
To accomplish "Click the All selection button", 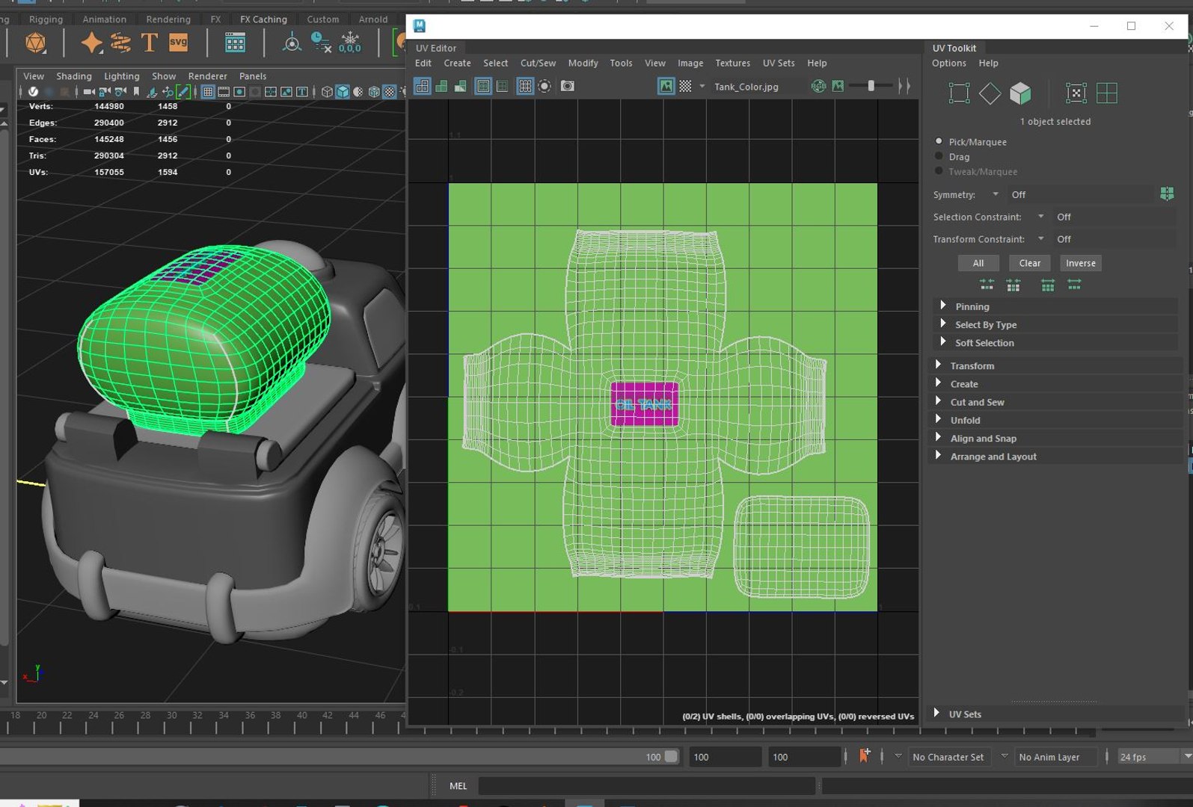I will [978, 263].
